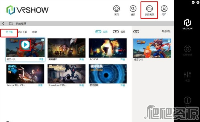Click the folder icon in the breadcrumb bar
Viewport: 200px width, 122px height.
[x=11, y=23]
